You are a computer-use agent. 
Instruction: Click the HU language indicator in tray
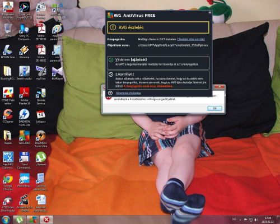[234, 220]
